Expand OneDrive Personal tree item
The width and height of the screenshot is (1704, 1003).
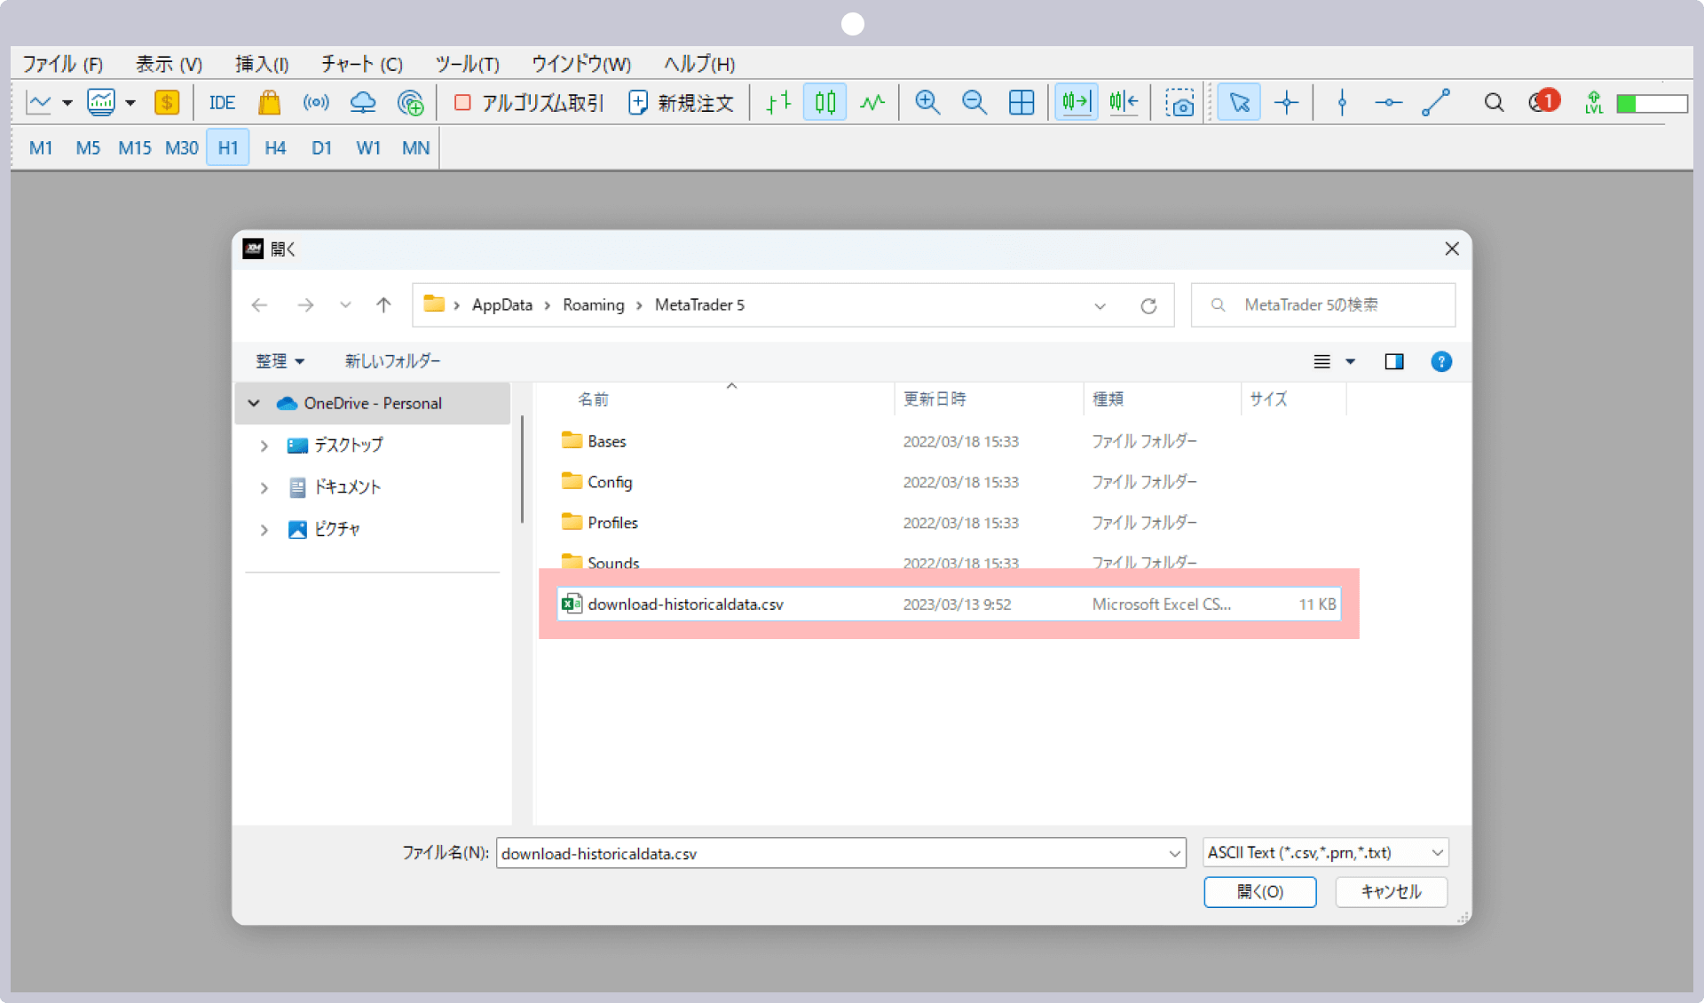coord(252,402)
